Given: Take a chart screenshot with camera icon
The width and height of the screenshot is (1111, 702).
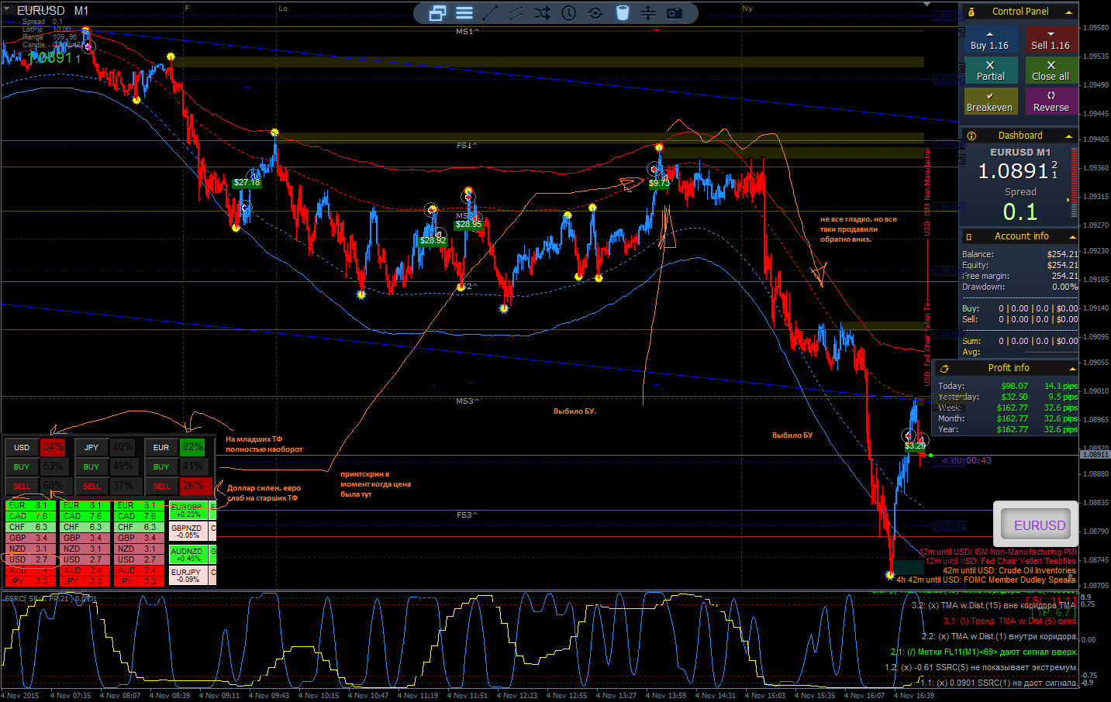Looking at the screenshot, I should point(675,13).
